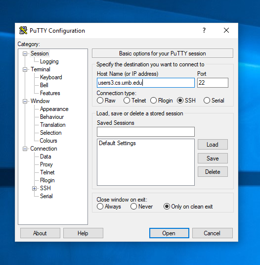Open Colours settings
This screenshot has height=265, width=260.
coord(48,141)
